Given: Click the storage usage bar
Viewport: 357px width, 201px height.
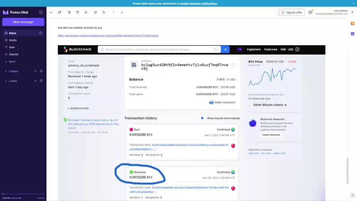Looking at the screenshot, I should (23, 194).
